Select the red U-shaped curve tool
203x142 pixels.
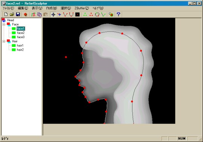coord(71,14)
